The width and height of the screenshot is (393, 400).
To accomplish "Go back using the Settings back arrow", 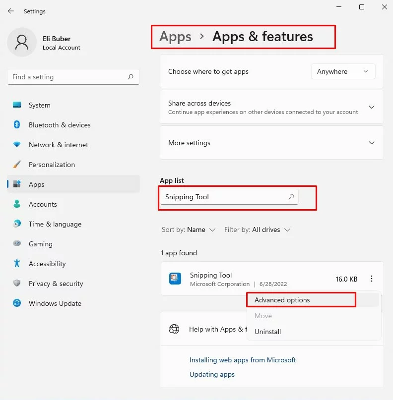I will [x=11, y=11].
